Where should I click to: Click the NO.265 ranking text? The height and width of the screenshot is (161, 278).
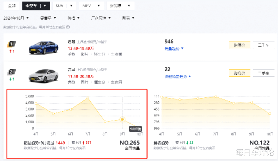coord(130,143)
